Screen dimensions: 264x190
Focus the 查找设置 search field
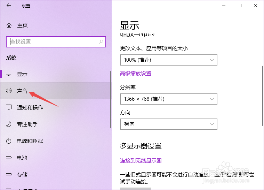(52, 42)
